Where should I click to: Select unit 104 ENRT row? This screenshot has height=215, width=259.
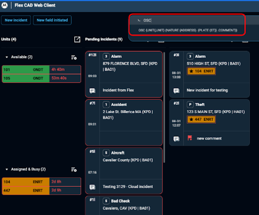pyautogui.click(x=41, y=182)
